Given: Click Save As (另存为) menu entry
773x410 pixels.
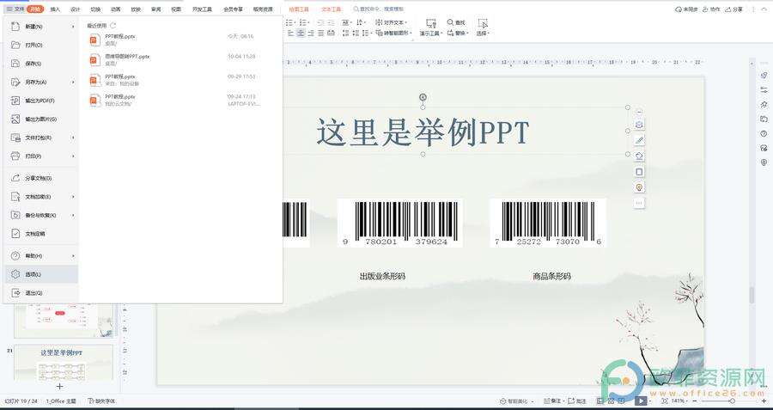Looking at the screenshot, I should (40, 82).
